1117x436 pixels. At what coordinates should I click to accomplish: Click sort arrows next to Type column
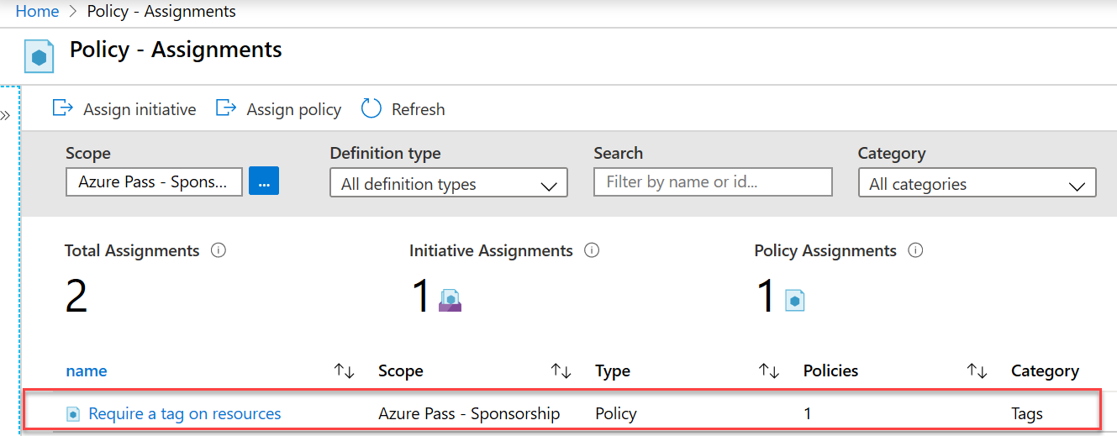[x=769, y=370]
